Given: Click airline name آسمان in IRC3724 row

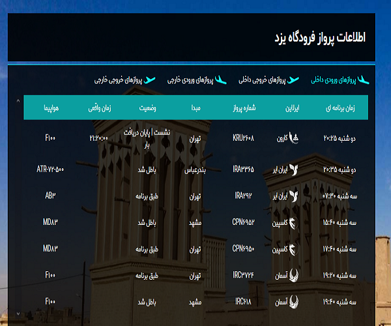Looking at the screenshot, I should pos(282,276).
